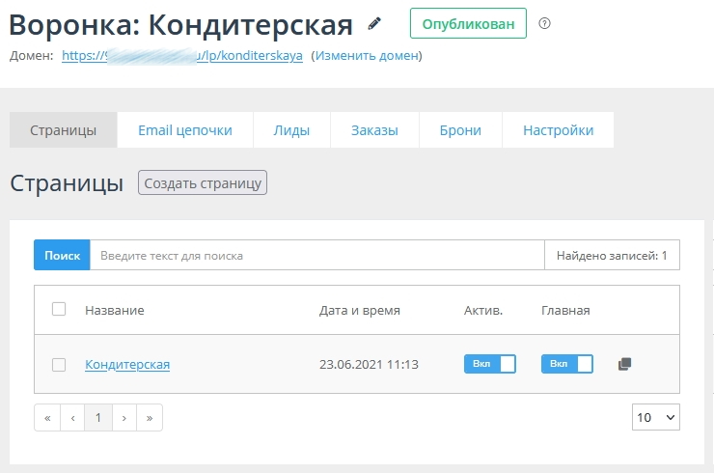Click into the search text field
Screen dimensions: 714x473
[x=316, y=256]
